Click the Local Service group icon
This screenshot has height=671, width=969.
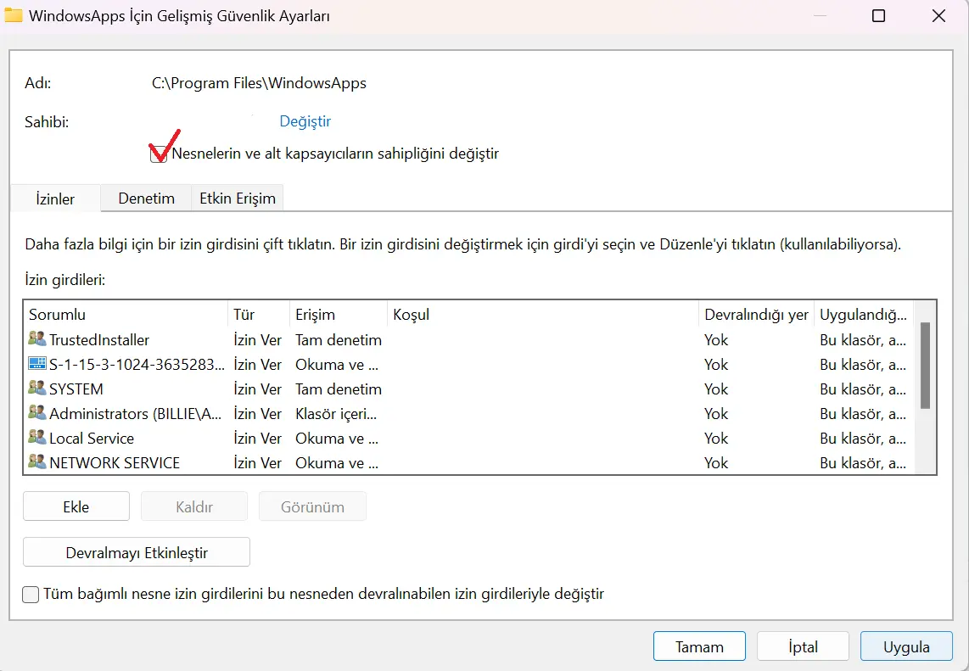[37, 438]
